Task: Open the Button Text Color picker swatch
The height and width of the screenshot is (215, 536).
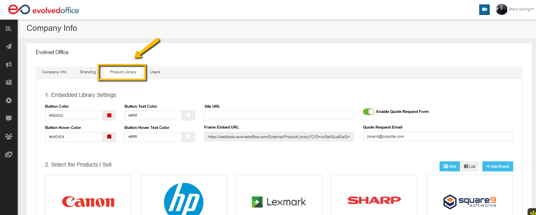Action: (189, 116)
